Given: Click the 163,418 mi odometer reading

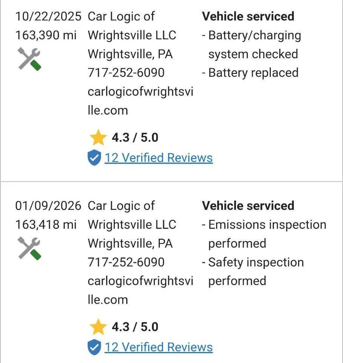Looking at the screenshot, I should tap(46, 225).
